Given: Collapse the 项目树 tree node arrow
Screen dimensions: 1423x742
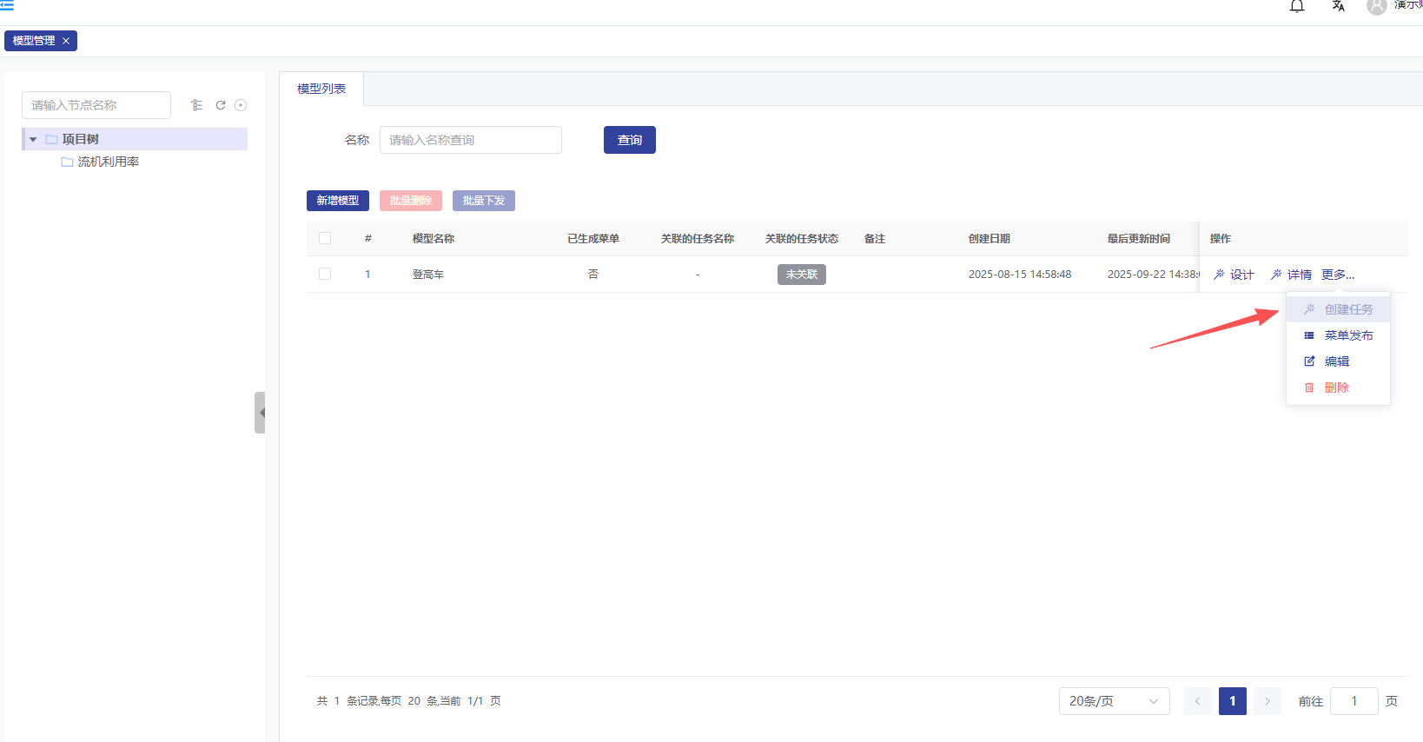Looking at the screenshot, I should (33, 139).
